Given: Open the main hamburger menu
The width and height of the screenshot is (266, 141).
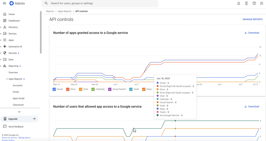Looking at the screenshot, I should tap(4, 3).
